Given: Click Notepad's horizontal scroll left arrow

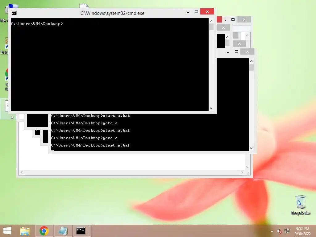Looking at the screenshot, I should 22,172.
